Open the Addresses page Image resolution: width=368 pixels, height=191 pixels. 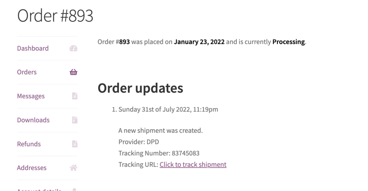tap(32, 168)
